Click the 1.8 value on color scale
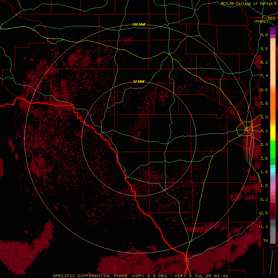278x278 pixels. [x=264, y=172]
